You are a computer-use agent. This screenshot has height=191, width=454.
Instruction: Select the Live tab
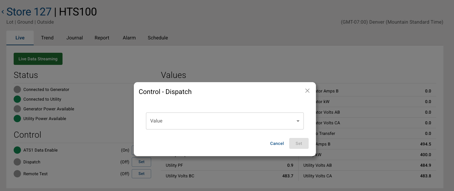pos(20,38)
